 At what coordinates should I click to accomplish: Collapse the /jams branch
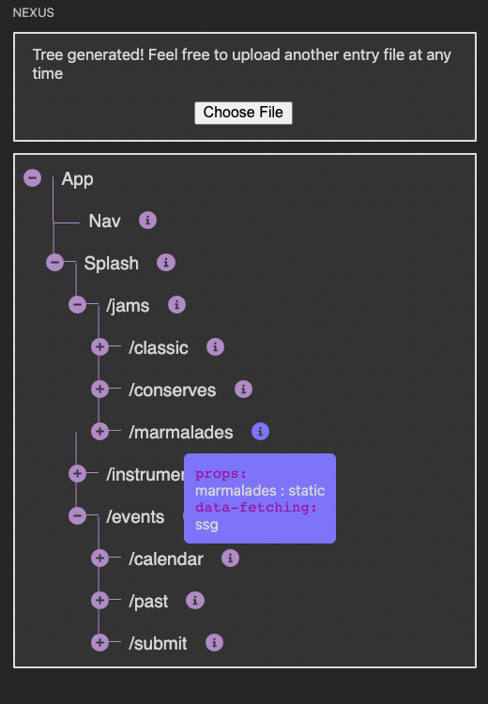point(77,304)
